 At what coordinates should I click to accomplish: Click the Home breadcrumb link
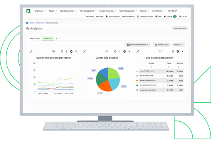(x=31, y=23)
